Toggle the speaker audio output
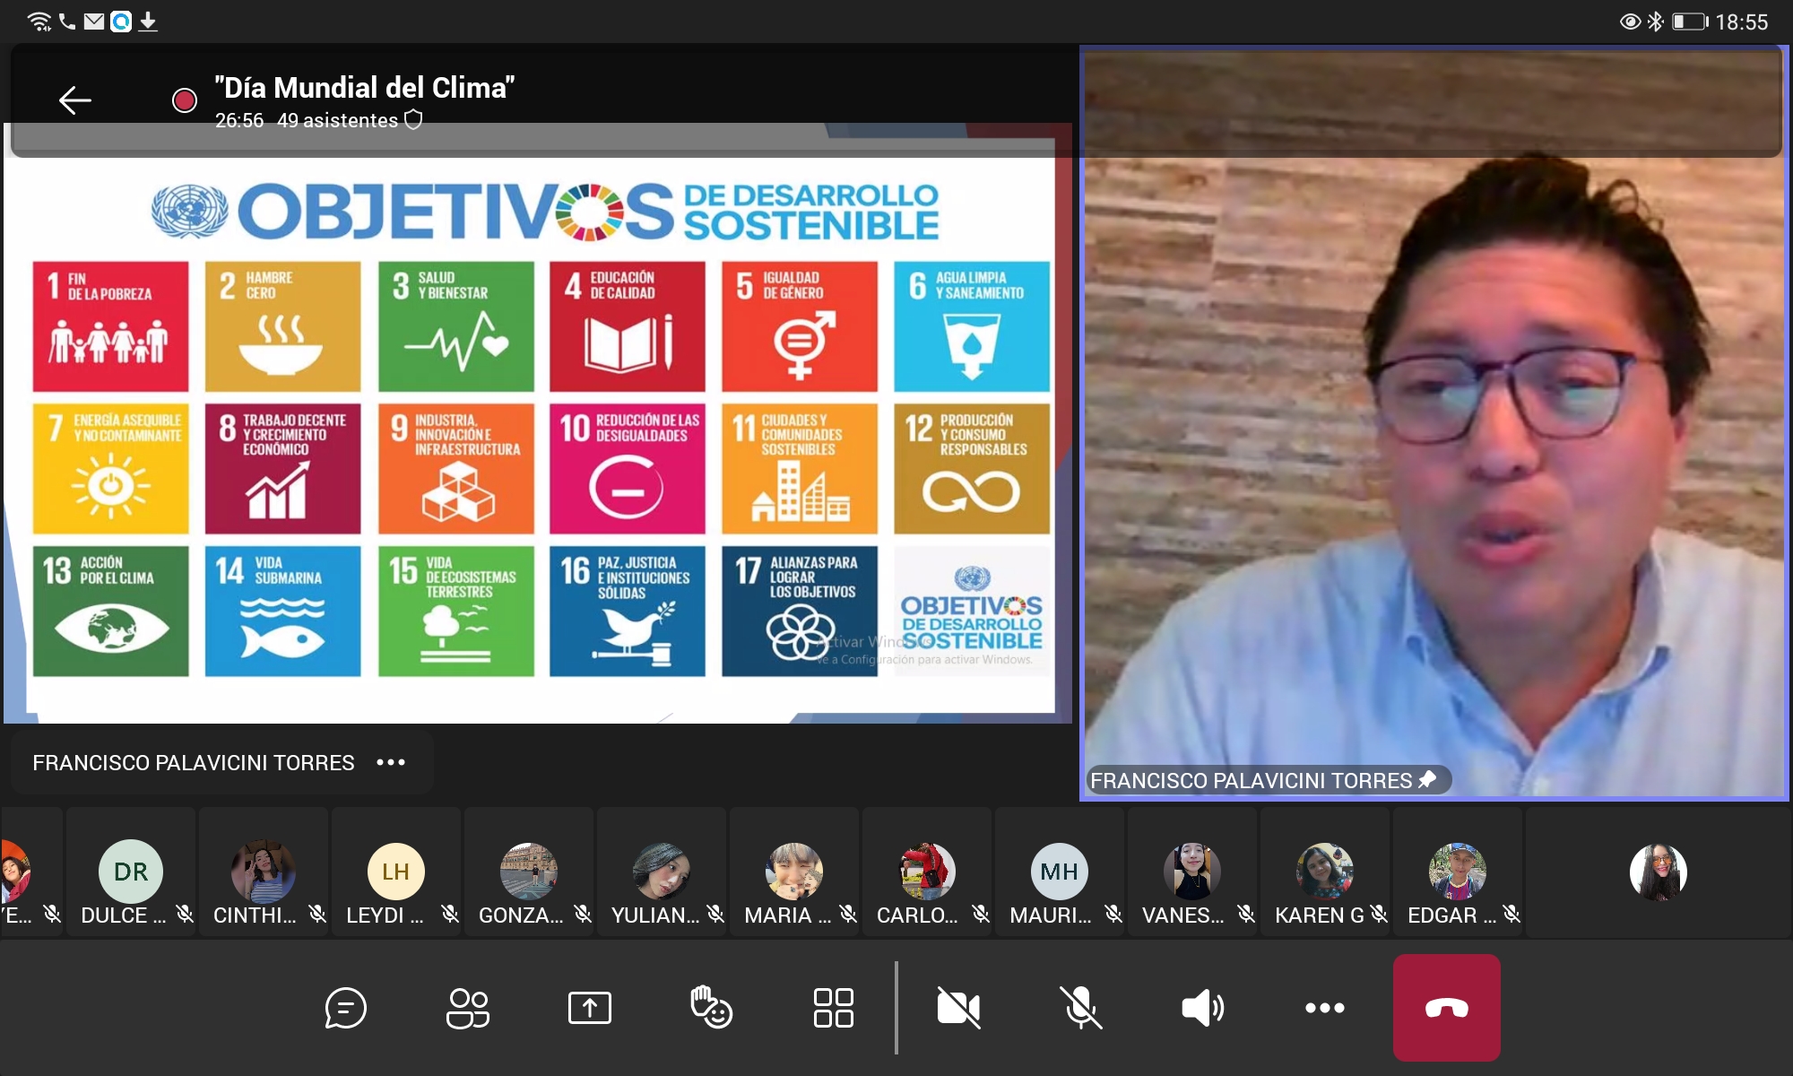 pos(1202,1008)
